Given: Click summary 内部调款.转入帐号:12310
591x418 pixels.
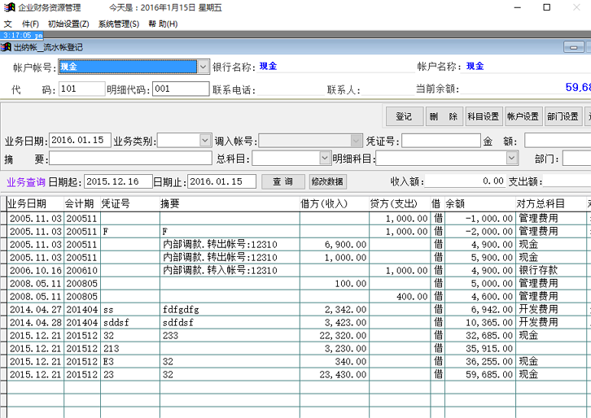Looking at the screenshot, I should [230, 270].
